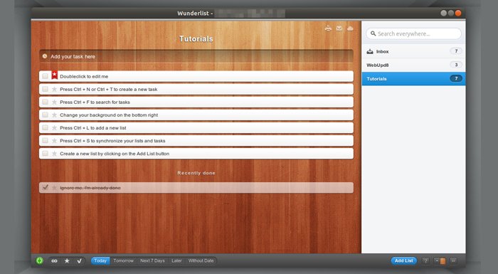498x274 pixels.
Task: Star the already done Ignore me task
Action: click(54, 188)
